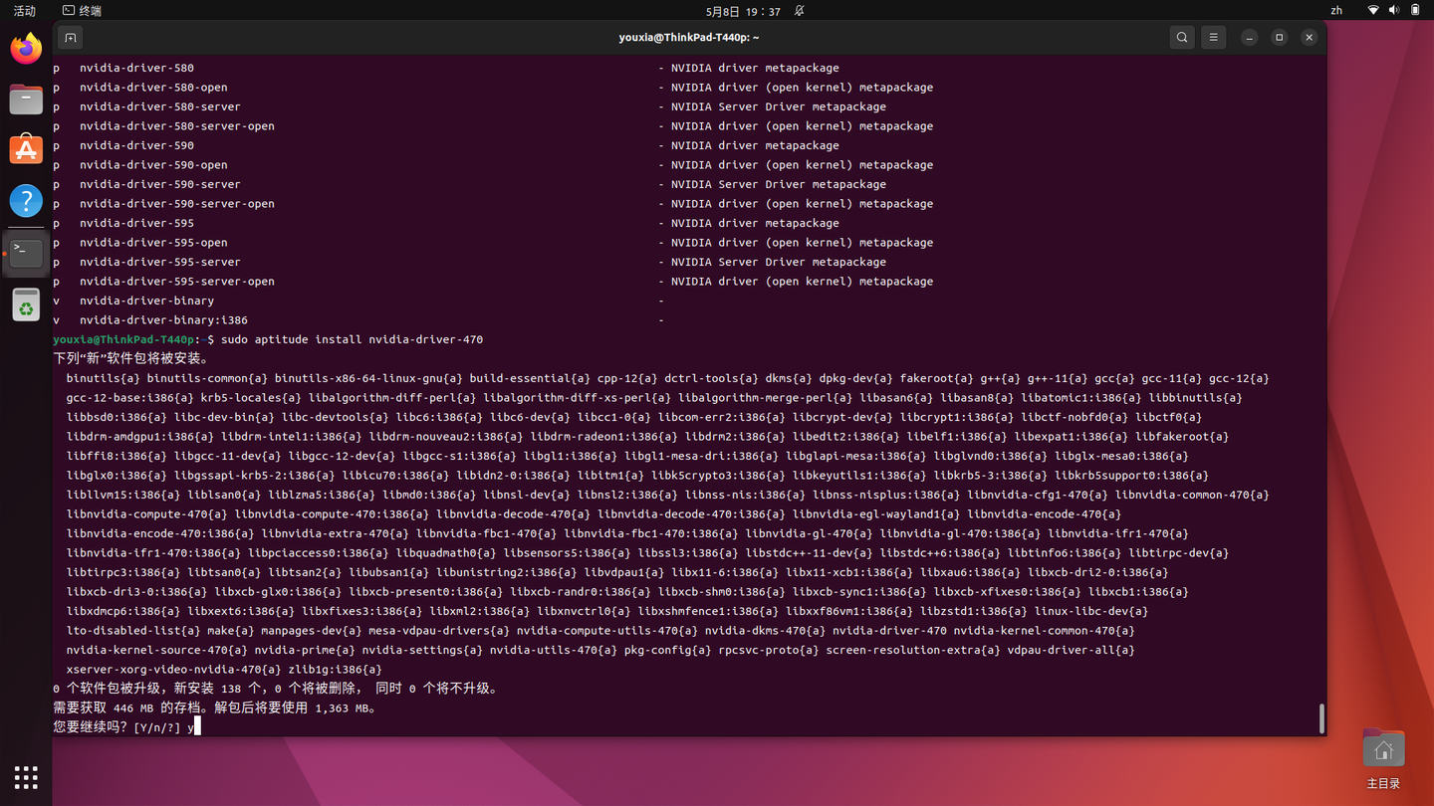Screen dimensions: 1434x806
Task: Click the 下列“新”软件包将被安装 line
Action: [130, 358]
